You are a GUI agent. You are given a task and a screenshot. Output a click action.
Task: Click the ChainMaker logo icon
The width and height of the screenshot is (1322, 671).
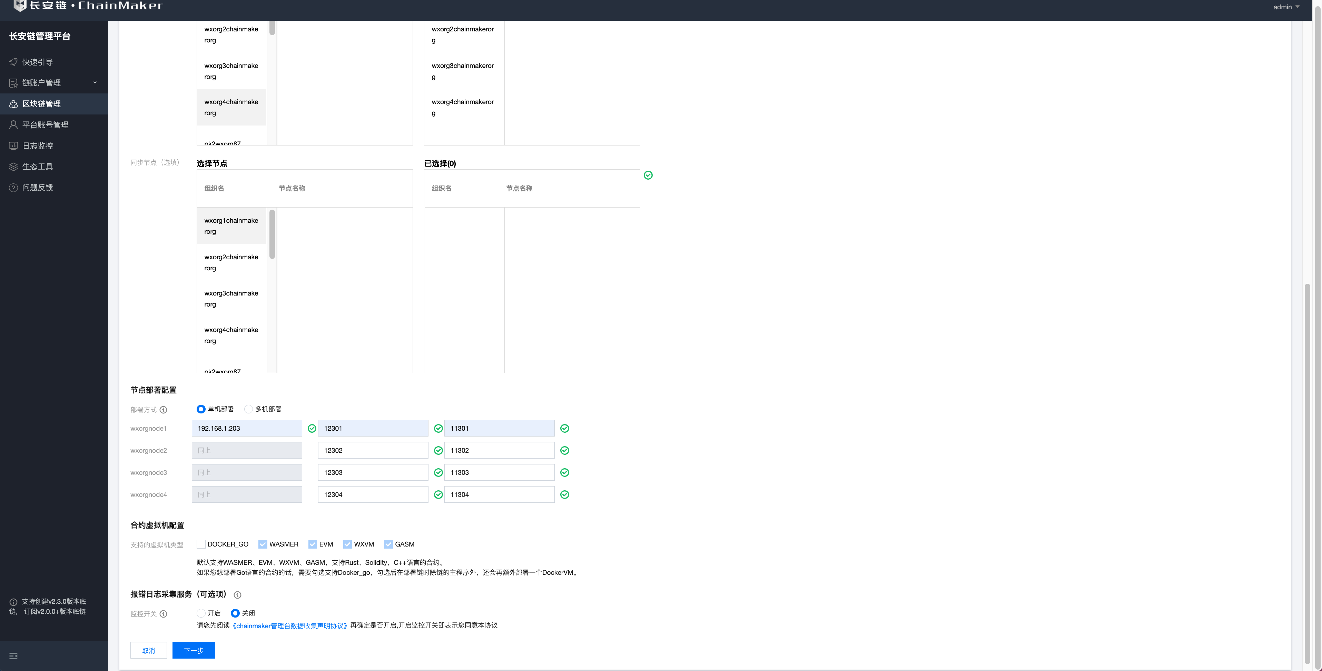20,5
